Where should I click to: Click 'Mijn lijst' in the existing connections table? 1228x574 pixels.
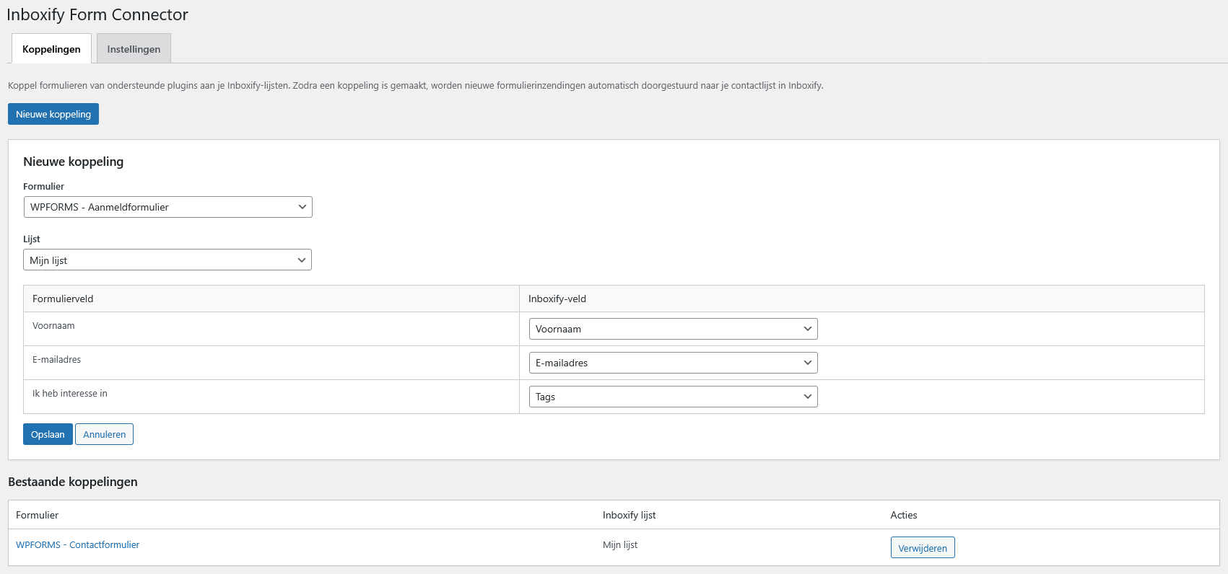click(620, 544)
